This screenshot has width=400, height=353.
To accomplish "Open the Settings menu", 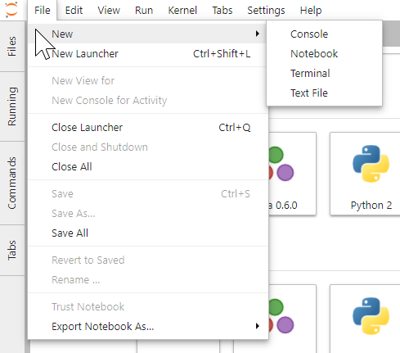I will pos(266,10).
